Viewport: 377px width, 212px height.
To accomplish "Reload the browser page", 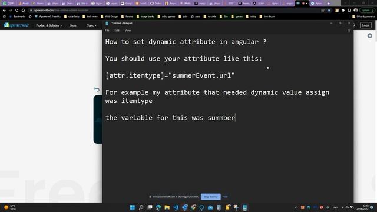I will pos(16,11).
